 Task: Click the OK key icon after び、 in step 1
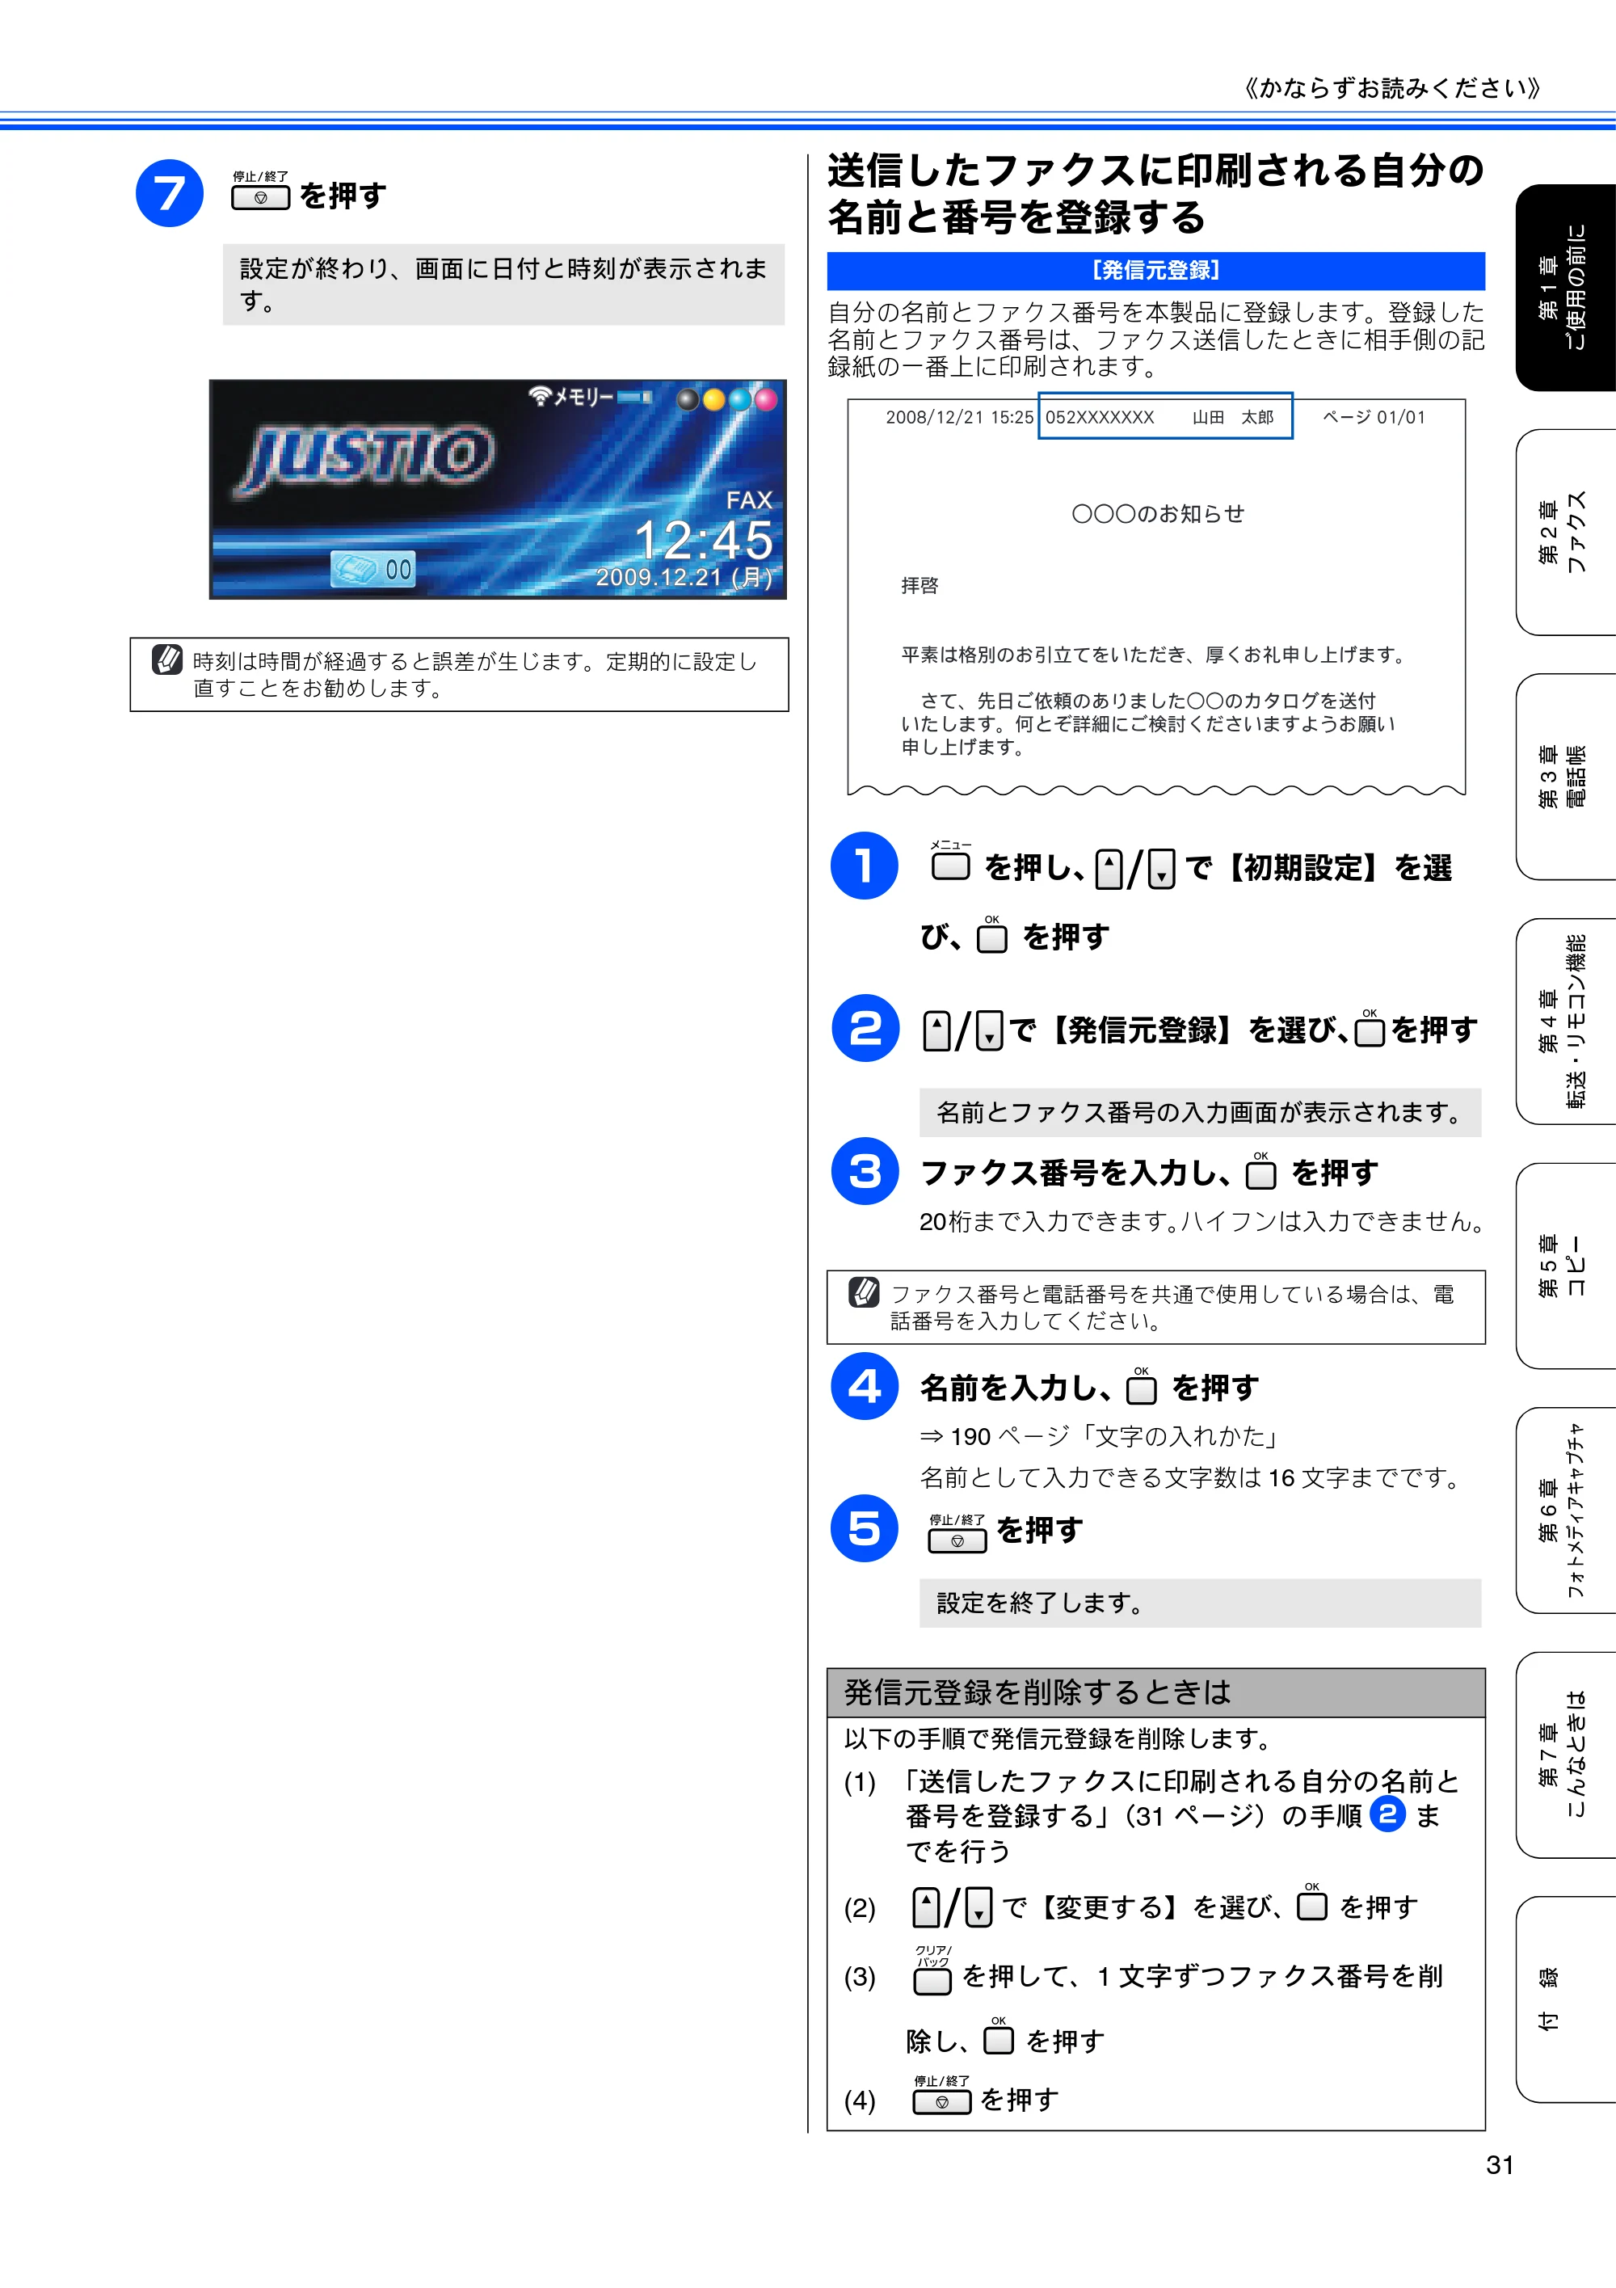[x=991, y=935]
